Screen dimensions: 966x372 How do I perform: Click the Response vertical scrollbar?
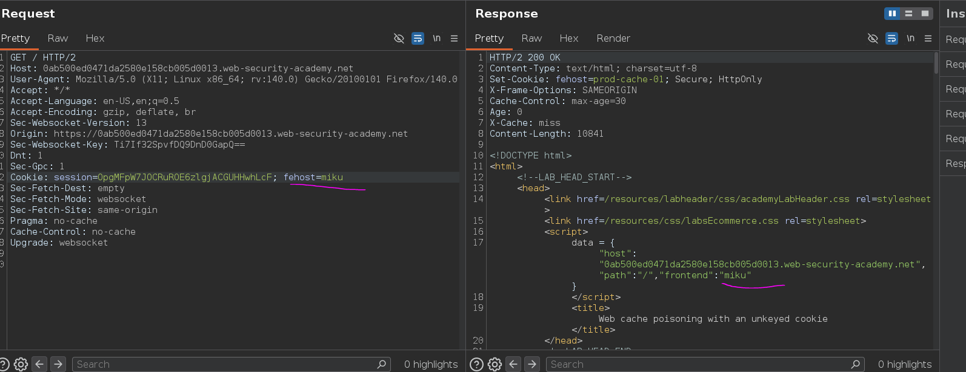936,64
